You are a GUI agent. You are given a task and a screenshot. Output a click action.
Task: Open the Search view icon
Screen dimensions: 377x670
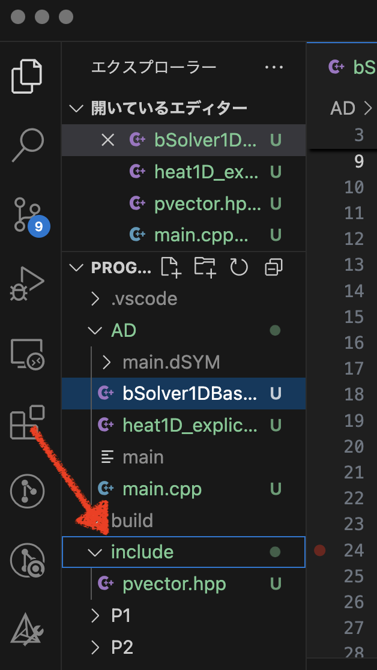pos(28,145)
